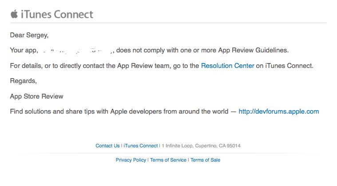Click the Apple logo in the header
337x186 pixels.
[14, 14]
